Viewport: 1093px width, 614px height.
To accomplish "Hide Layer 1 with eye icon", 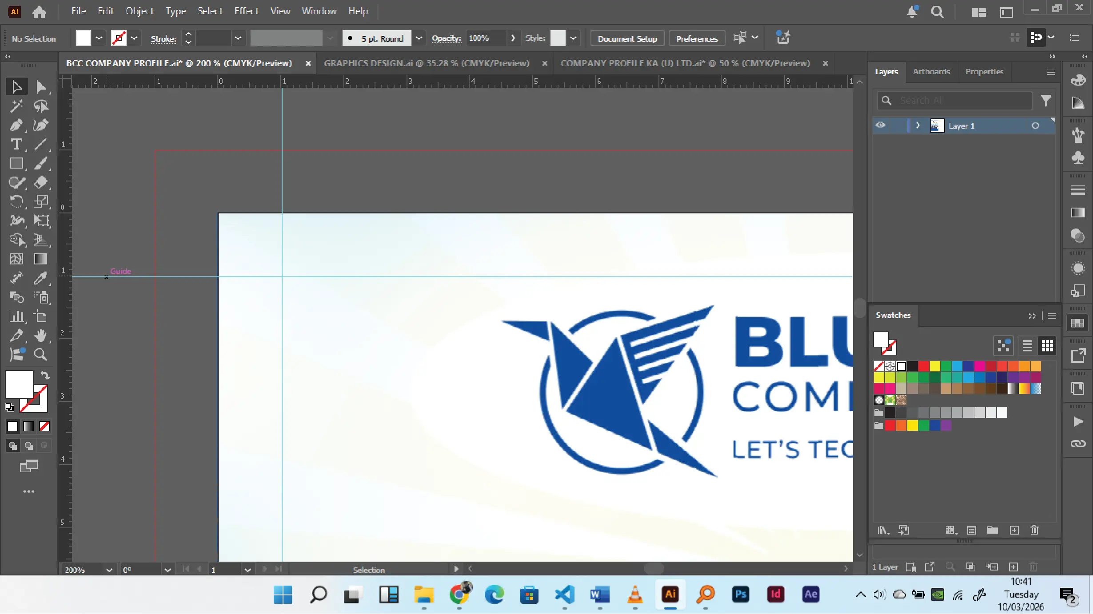I will (x=880, y=126).
